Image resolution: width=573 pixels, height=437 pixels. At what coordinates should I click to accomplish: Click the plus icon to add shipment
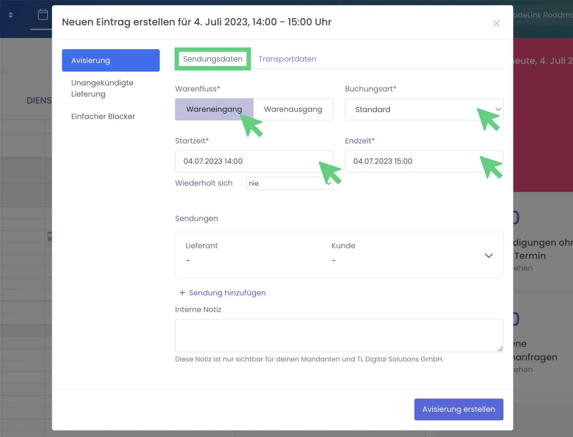coord(182,293)
